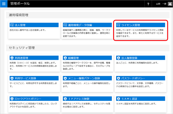Open the help question mark icon
173x114 pixels.
tap(148, 4)
